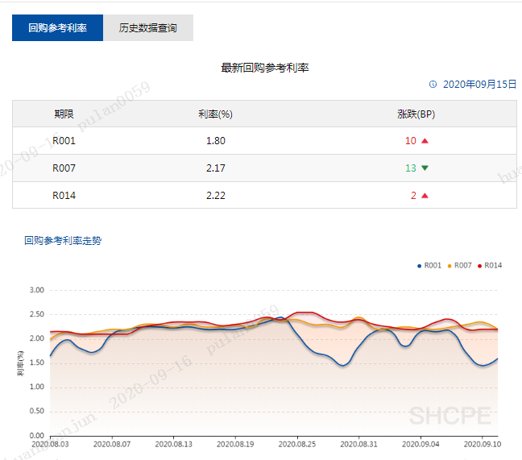Click the 2020.08.19 x-axis label

tap(235, 444)
